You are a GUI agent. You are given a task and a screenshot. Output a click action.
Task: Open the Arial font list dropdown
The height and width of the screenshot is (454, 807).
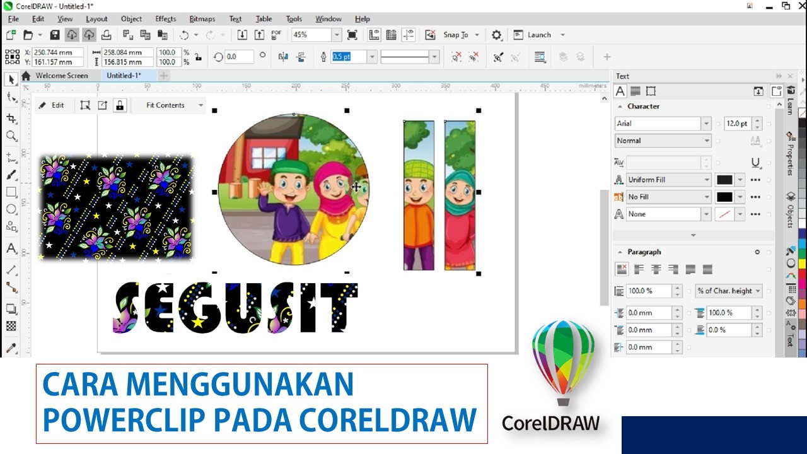(x=706, y=124)
